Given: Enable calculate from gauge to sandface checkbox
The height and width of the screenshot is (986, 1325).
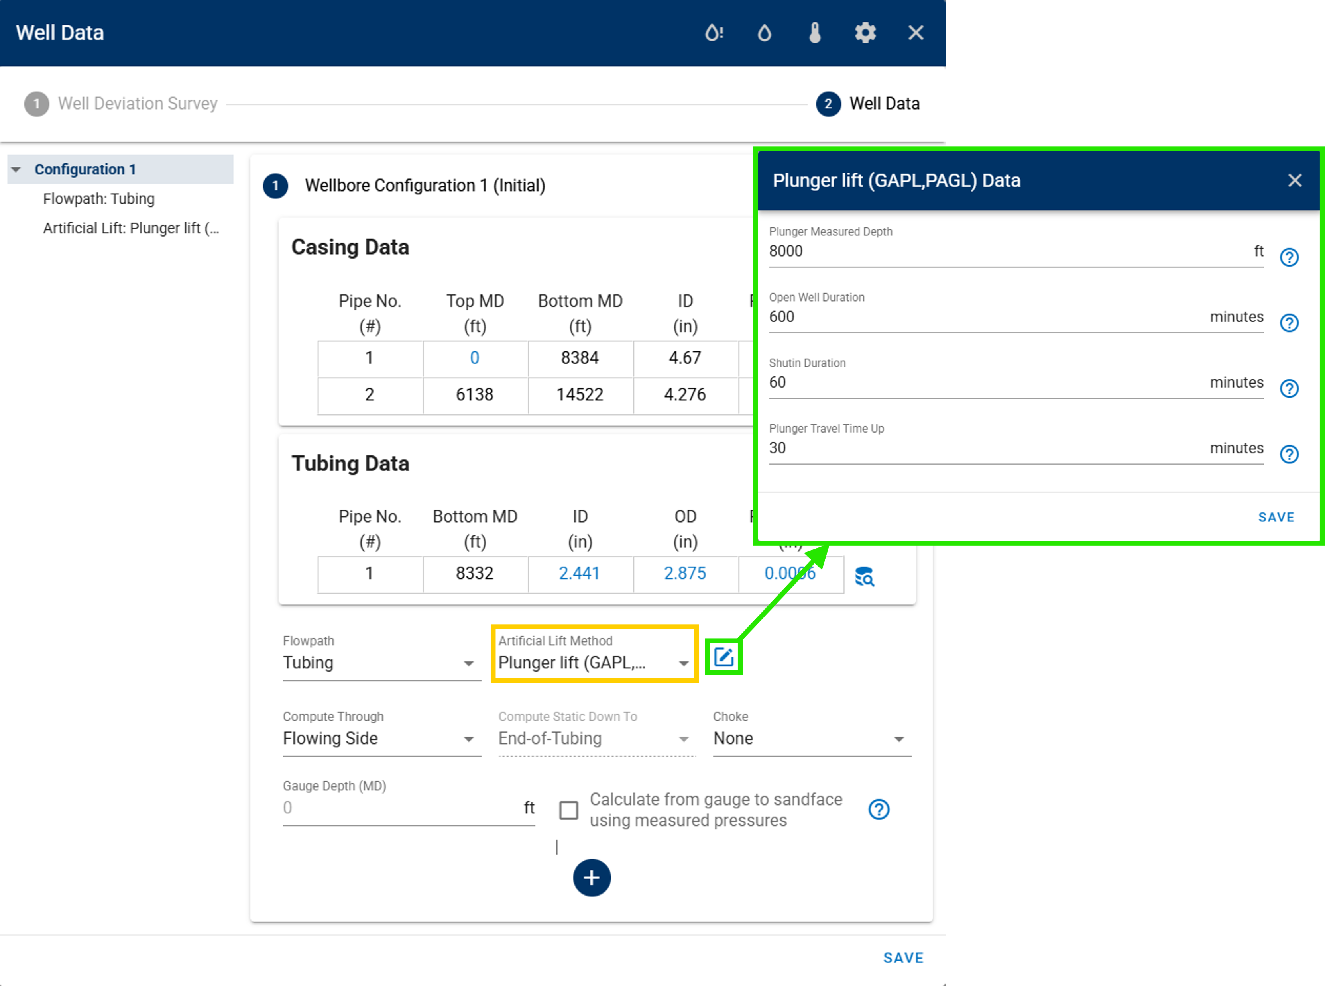Looking at the screenshot, I should (568, 810).
